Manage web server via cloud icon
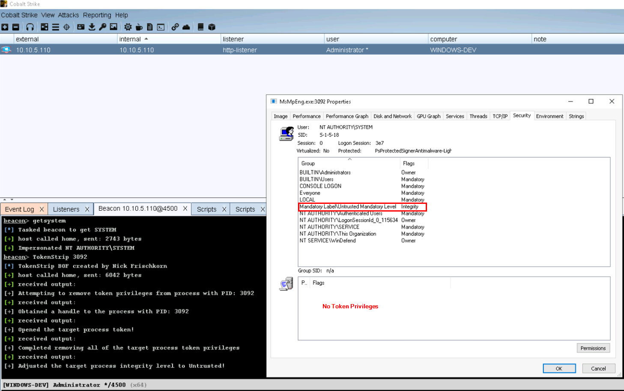Screen dimensions: 624x391 [186, 27]
